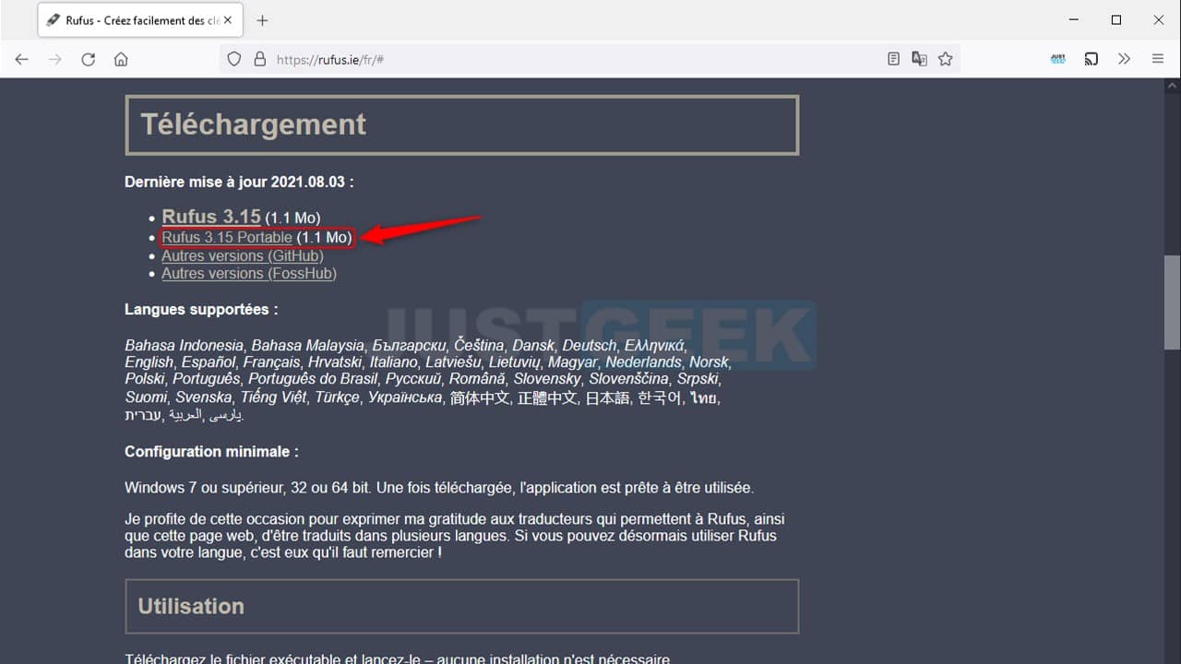
Task: Select the Rufus browser tab
Action: 140,20
